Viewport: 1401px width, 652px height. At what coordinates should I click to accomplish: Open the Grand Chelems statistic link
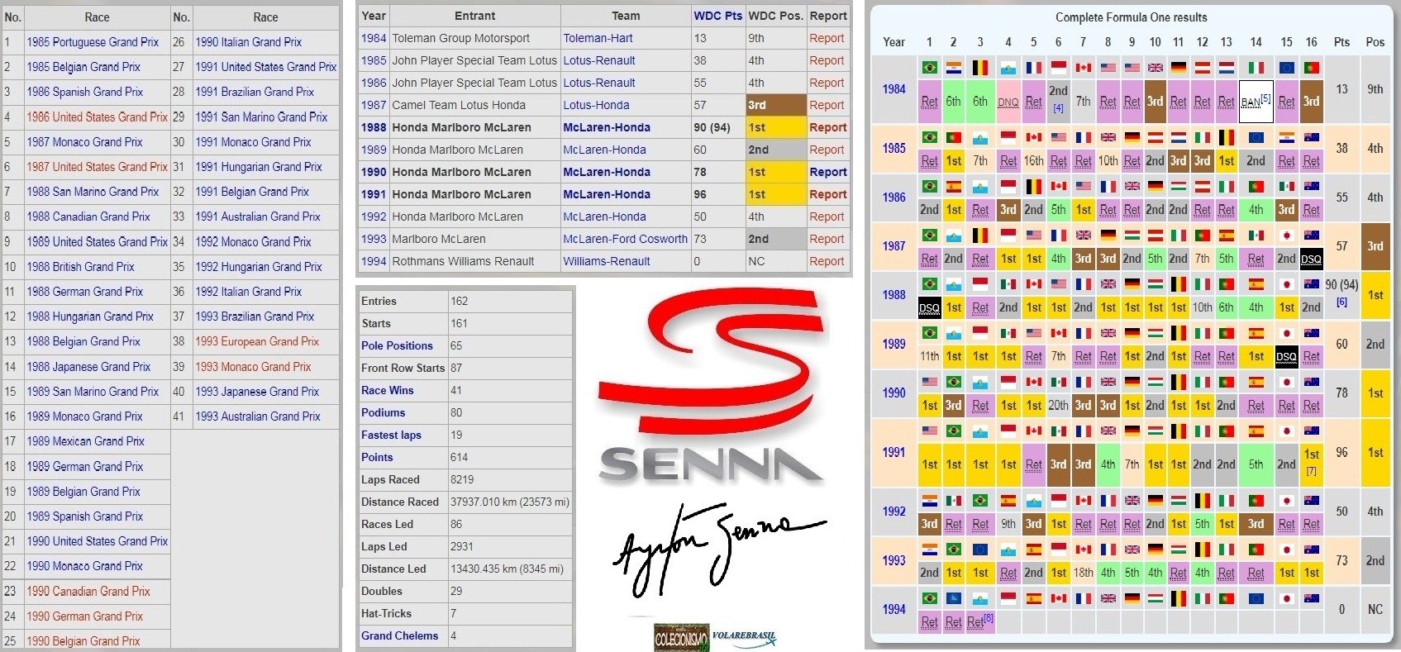399,635
